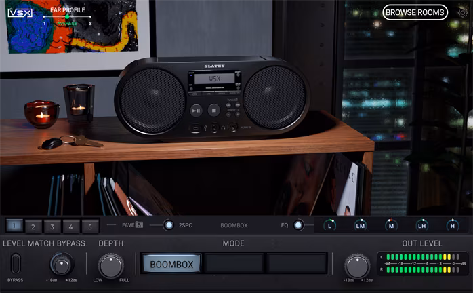Image resolution: width=473 pixels, height=293 pixels.
Task: Click the Level Match knob
Action: (x=61, y=264)
